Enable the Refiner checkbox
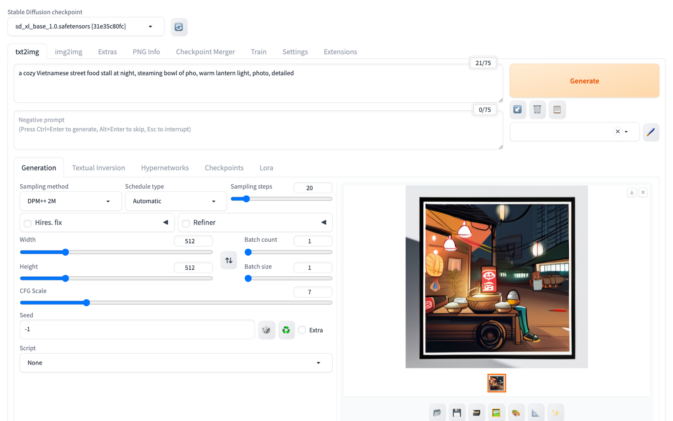The width and height of the screenshot is (673, 421). [x=186, y=223]
